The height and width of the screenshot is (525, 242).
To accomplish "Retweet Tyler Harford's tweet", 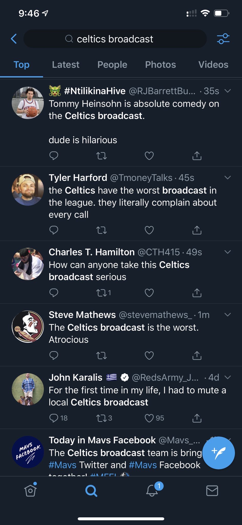I will 101,230.
